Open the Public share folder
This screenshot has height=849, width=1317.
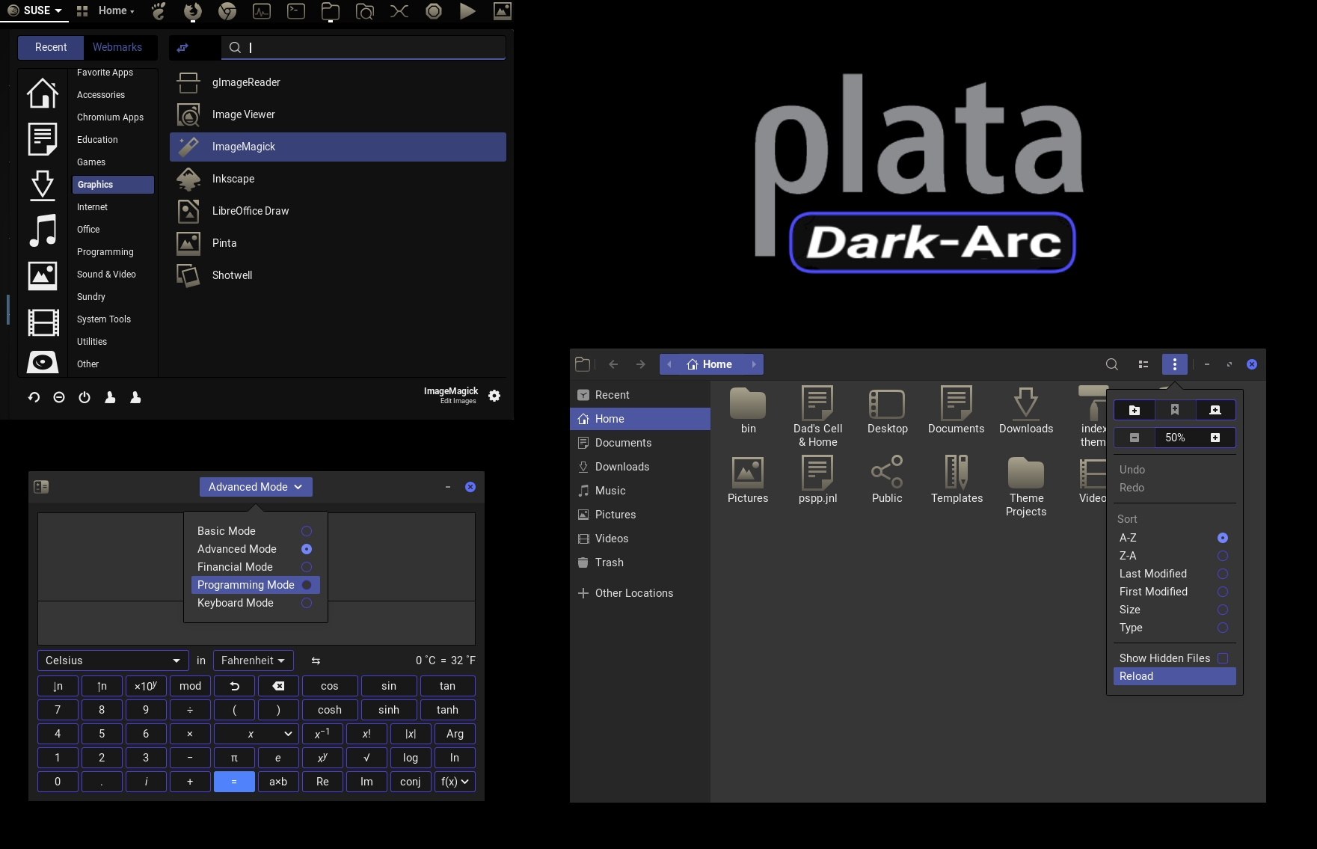tap(887, 479)
